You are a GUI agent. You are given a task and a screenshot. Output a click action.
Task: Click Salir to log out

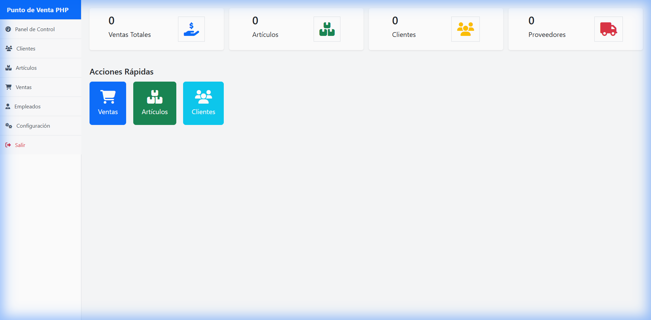(20, 145)
